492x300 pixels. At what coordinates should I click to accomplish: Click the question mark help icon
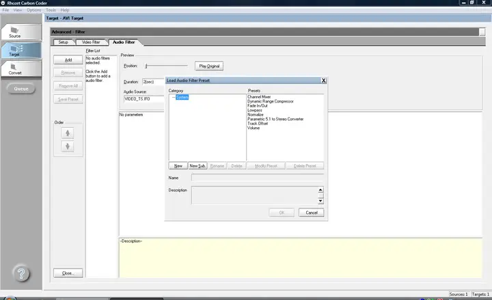(21, 273)
